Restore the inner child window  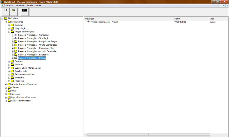224,6
